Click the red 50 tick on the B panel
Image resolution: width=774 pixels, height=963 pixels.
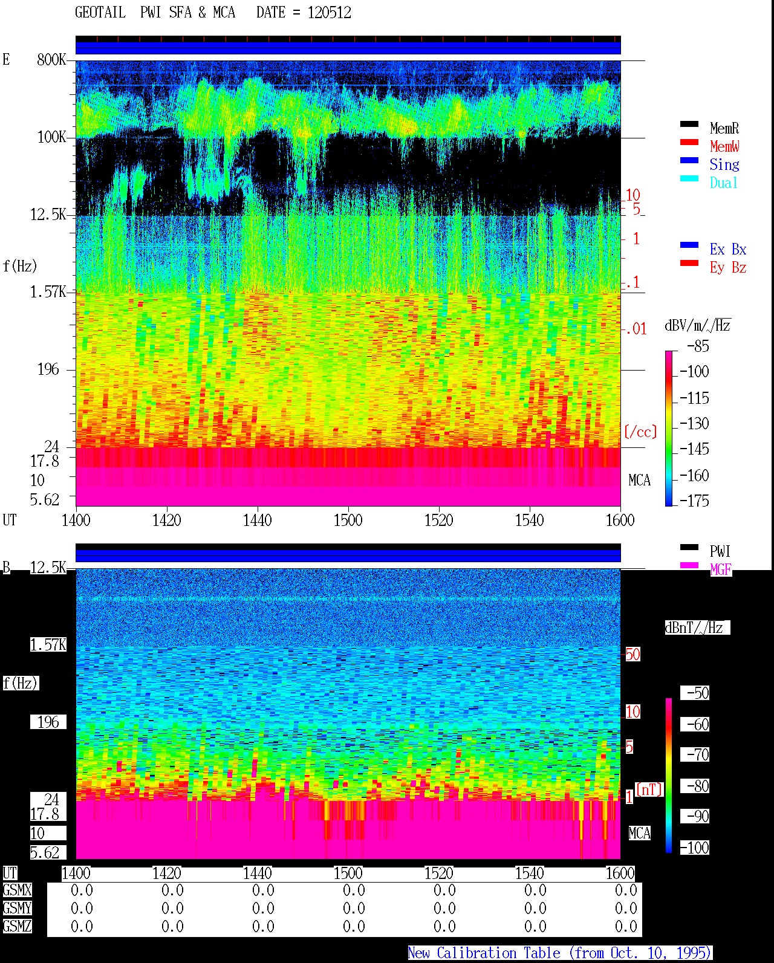[x=633, y=654]
